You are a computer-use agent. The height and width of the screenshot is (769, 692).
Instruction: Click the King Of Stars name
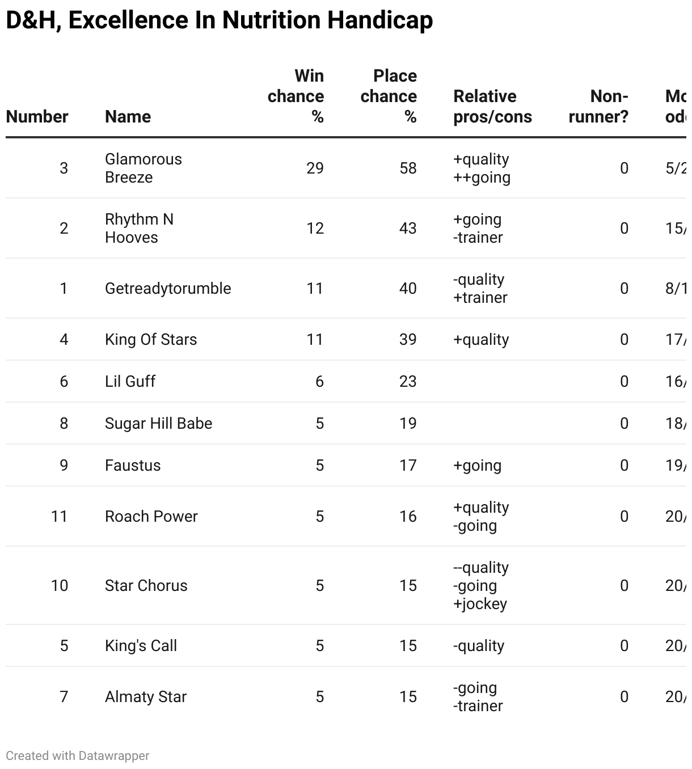click(151, 340)
